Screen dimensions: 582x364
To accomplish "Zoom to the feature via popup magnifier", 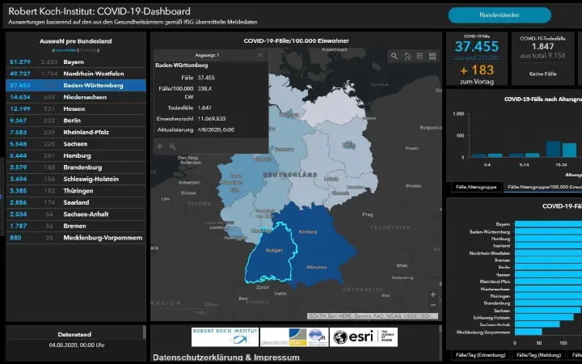I will [x=172, y=146].
